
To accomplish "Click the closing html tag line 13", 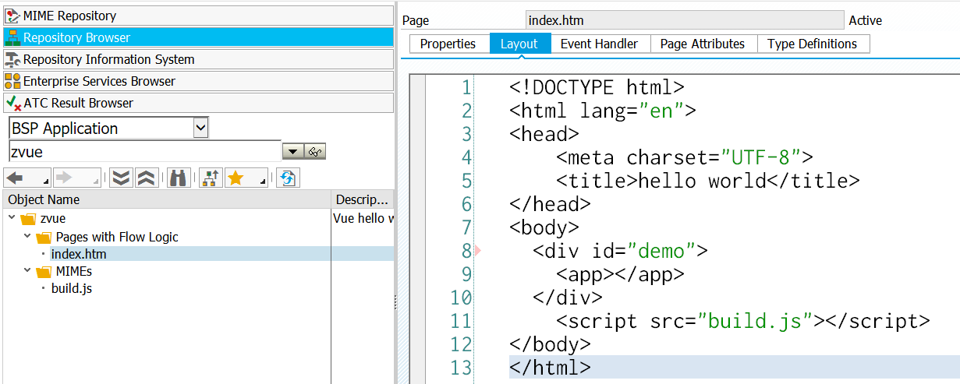I will (x=550, y=368).
